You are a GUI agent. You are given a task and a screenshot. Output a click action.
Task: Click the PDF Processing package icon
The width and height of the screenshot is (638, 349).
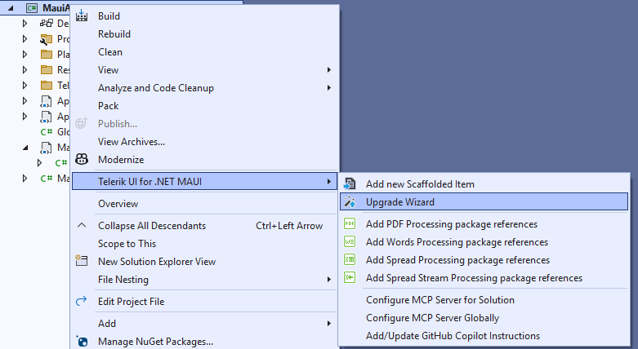[x=350, y=224]
